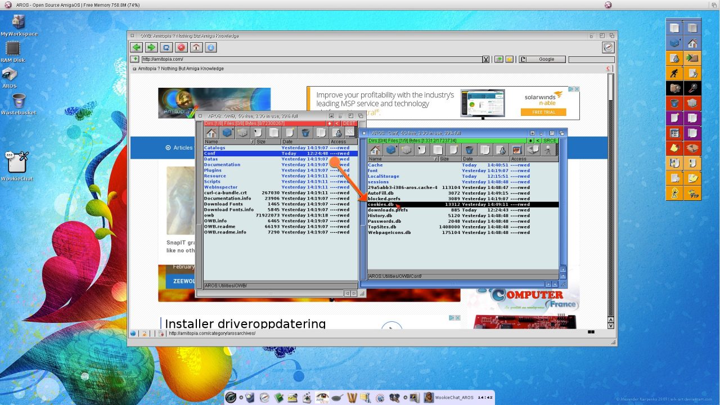Reload the page in OWB browser

point(166,47)
